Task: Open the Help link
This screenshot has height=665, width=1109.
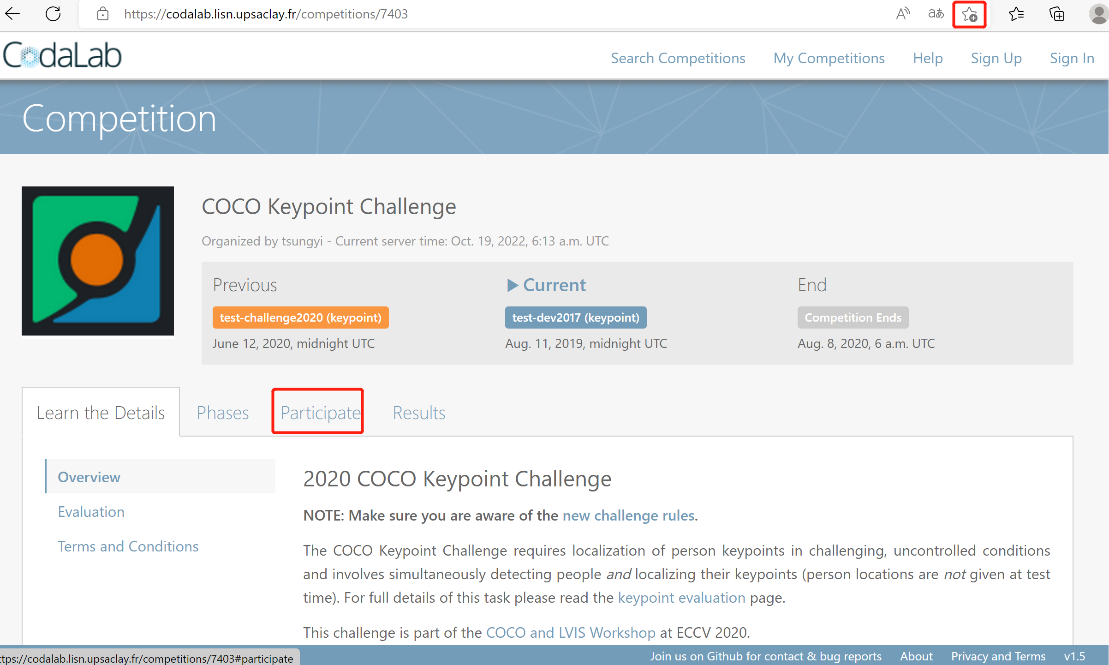Action: (928, 58)
